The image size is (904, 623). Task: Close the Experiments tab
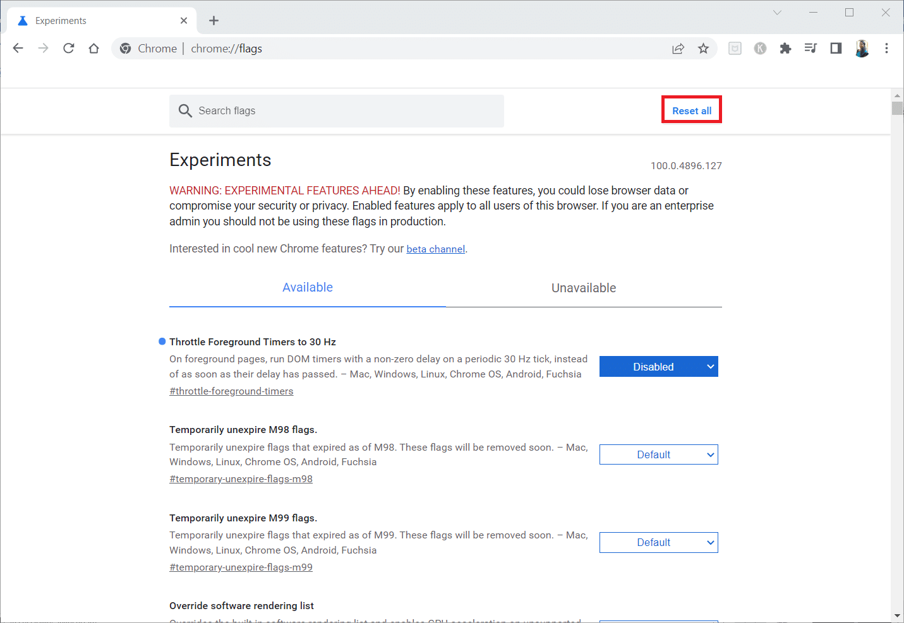(x=184, y=21)
